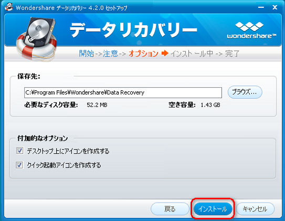Screen dimensions: 285x221
Task: Select the オプション step label
Action: (x=144, y=54)
